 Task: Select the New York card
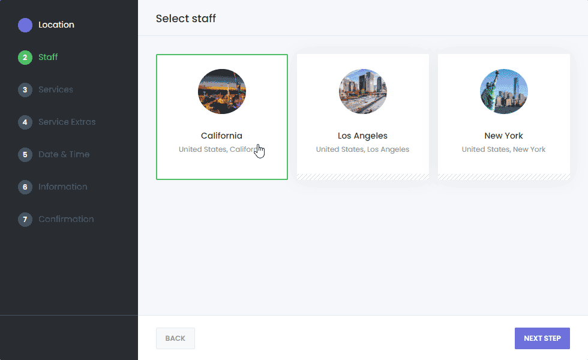pos(504,117)
